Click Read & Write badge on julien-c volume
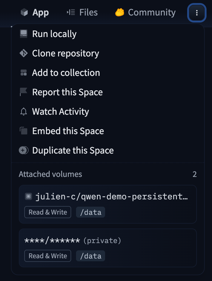Screen dimensions: 212x281 coord(48,212)
